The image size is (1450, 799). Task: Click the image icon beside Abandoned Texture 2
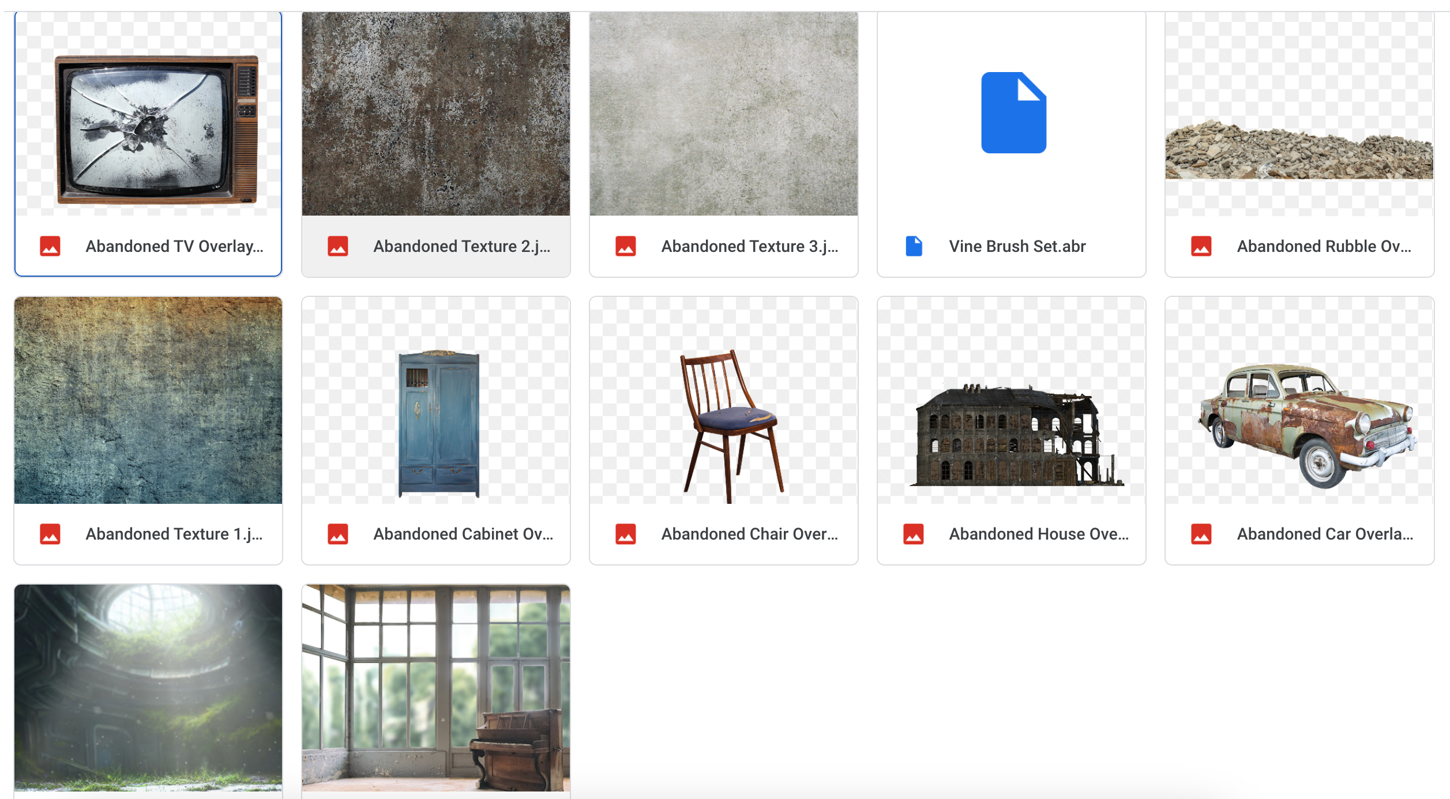click(x=338, y=246)
